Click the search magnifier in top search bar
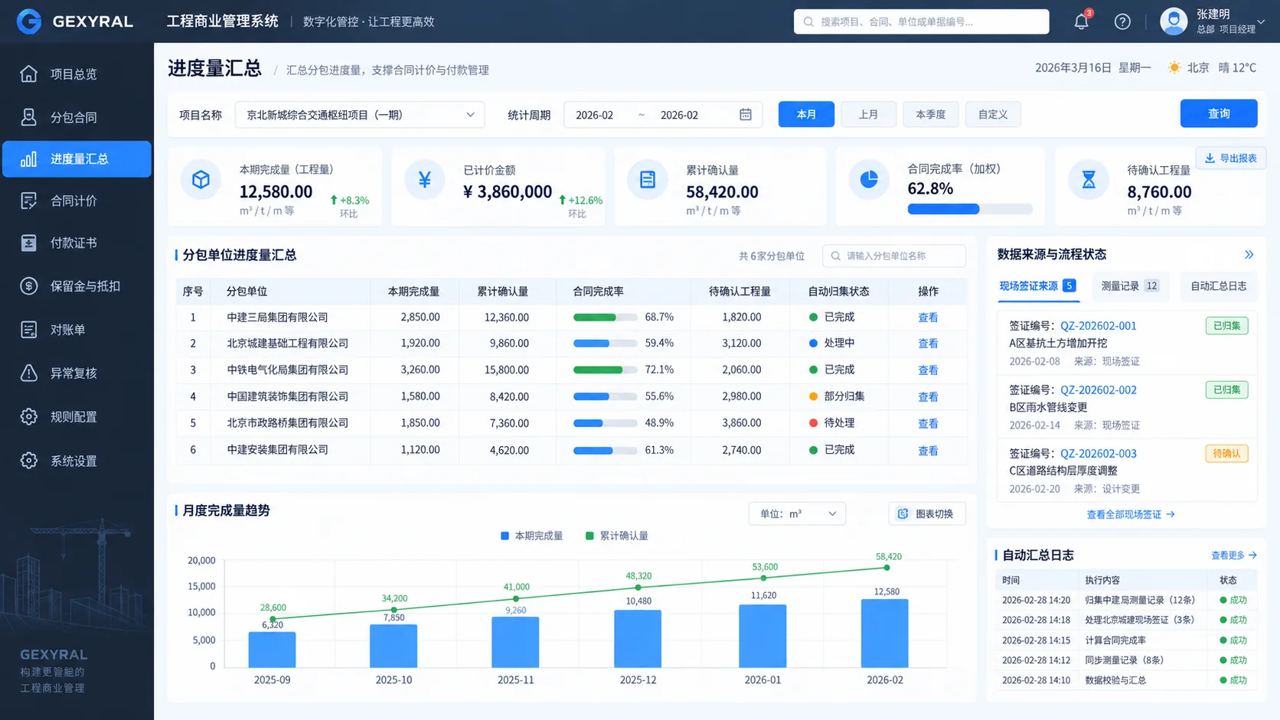The height and width of the screenshot is (720, 1280). point(808,21)
